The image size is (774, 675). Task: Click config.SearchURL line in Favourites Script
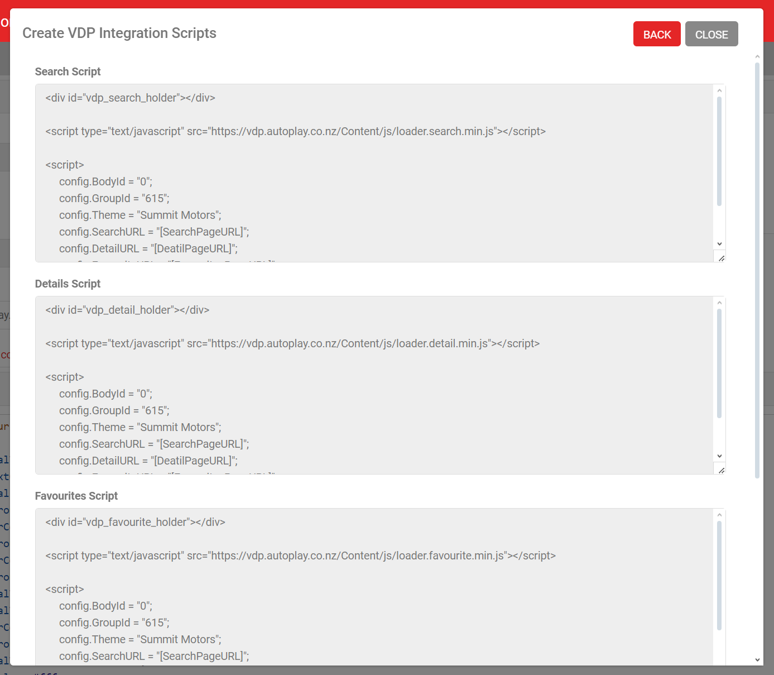[154, 656]
